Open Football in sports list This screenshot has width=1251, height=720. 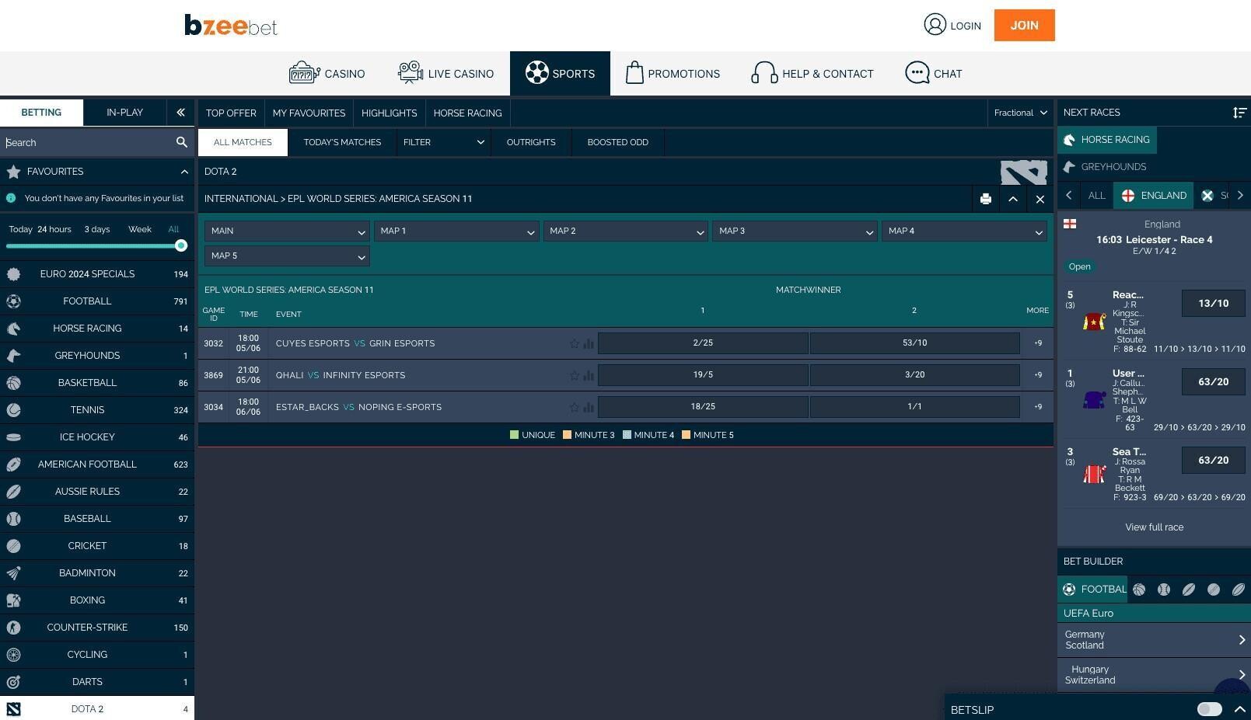click(x=97, y=301)
